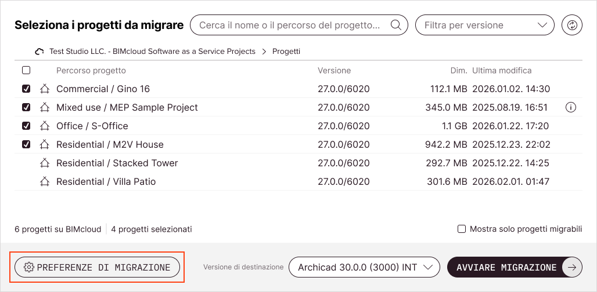The image size is (597, 292).
Task: Click the 4 progetti selezionati status text
Action: [152, 229]
